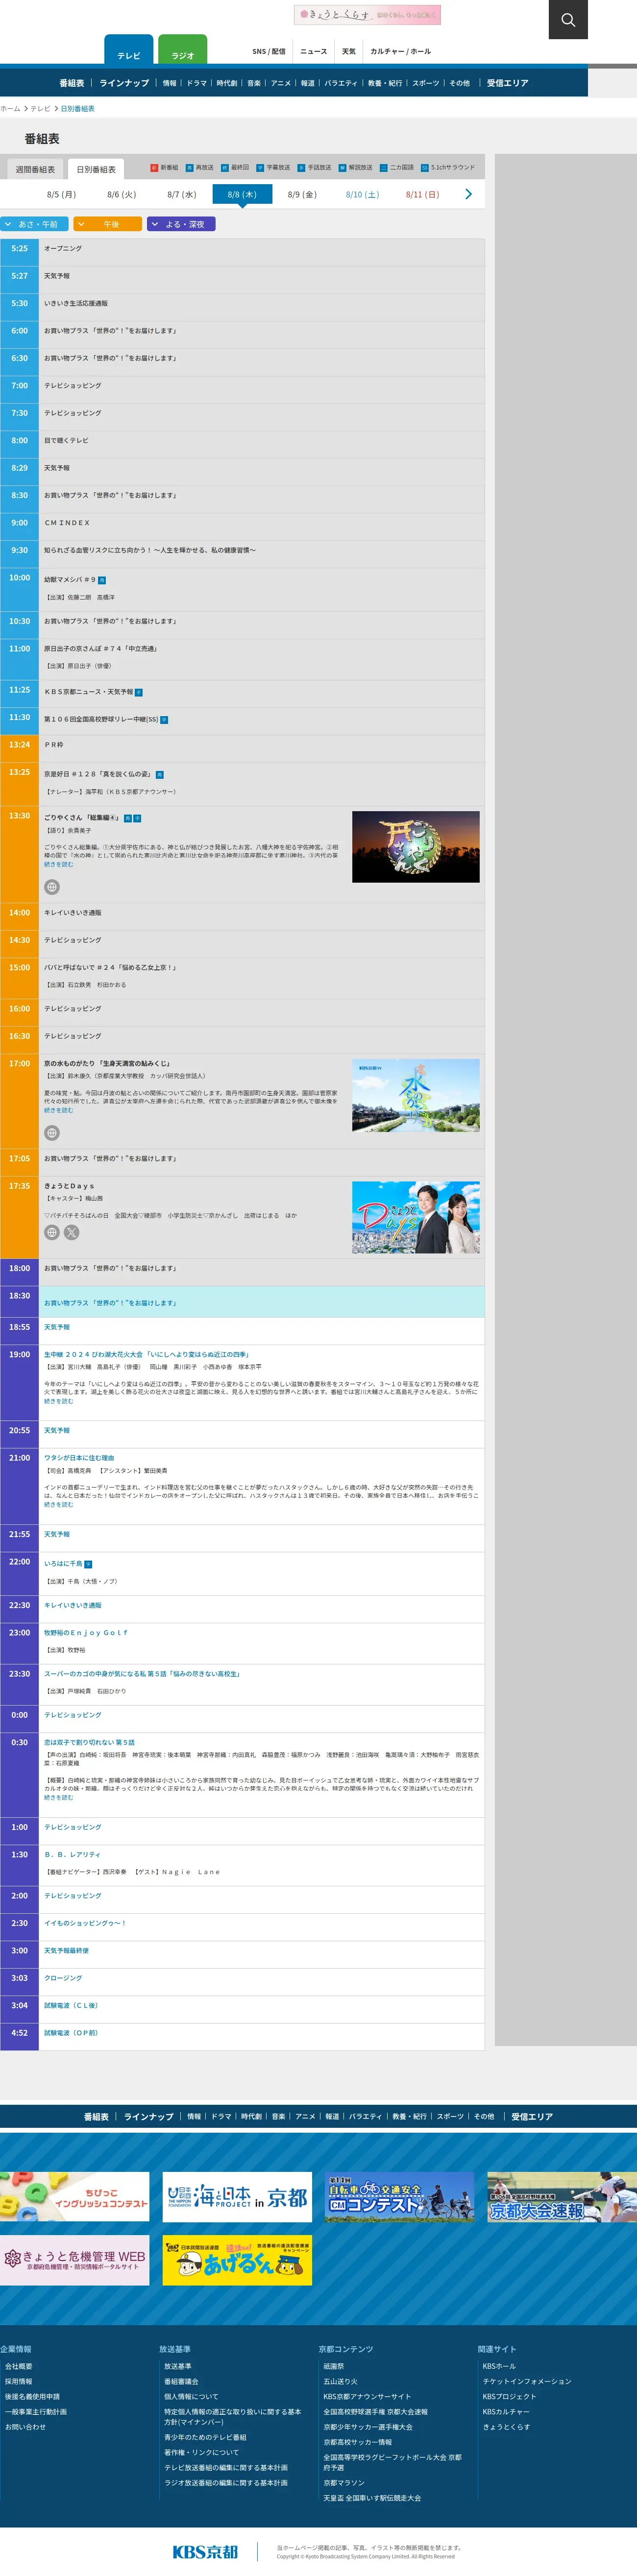
Task: Open 海と日本 PROJECT in 京都 banner
Action: tap(237, 2197)
